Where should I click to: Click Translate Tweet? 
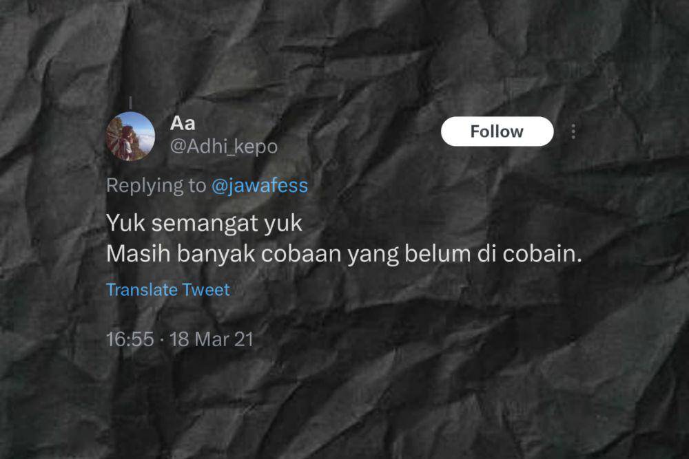click(168, 290)
